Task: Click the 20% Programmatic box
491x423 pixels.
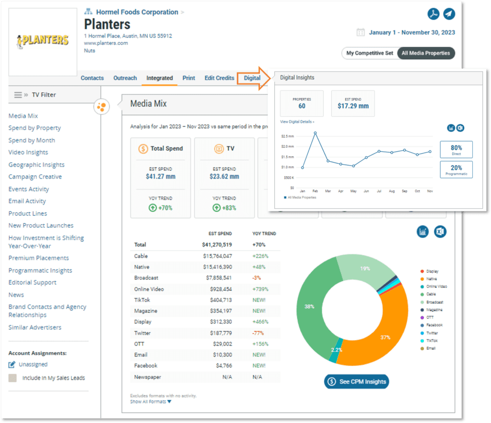Action: coord(456,169)
